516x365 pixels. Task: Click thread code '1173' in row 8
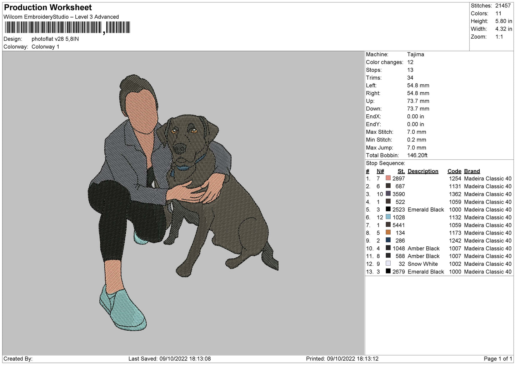[x=455, y=233]
